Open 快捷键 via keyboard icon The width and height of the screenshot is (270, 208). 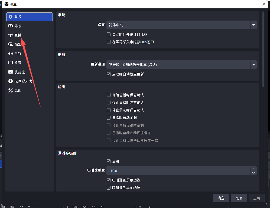(x=11, y=72)
